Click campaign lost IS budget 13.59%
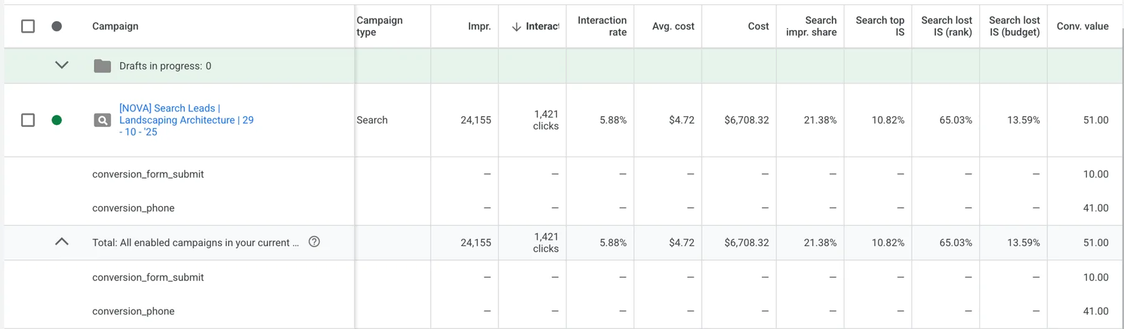Viewport: 1124px width, 329px height. 1023,120
